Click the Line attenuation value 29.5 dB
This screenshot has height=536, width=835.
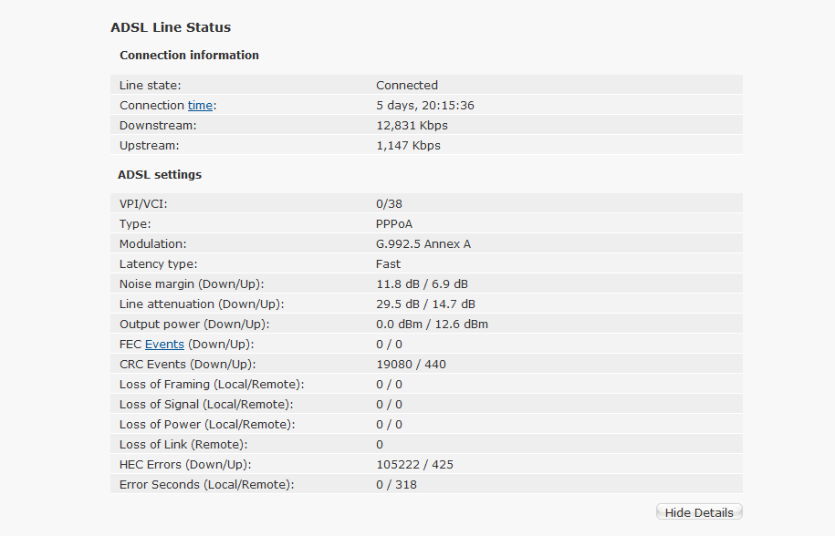click(x=398, y=304)
